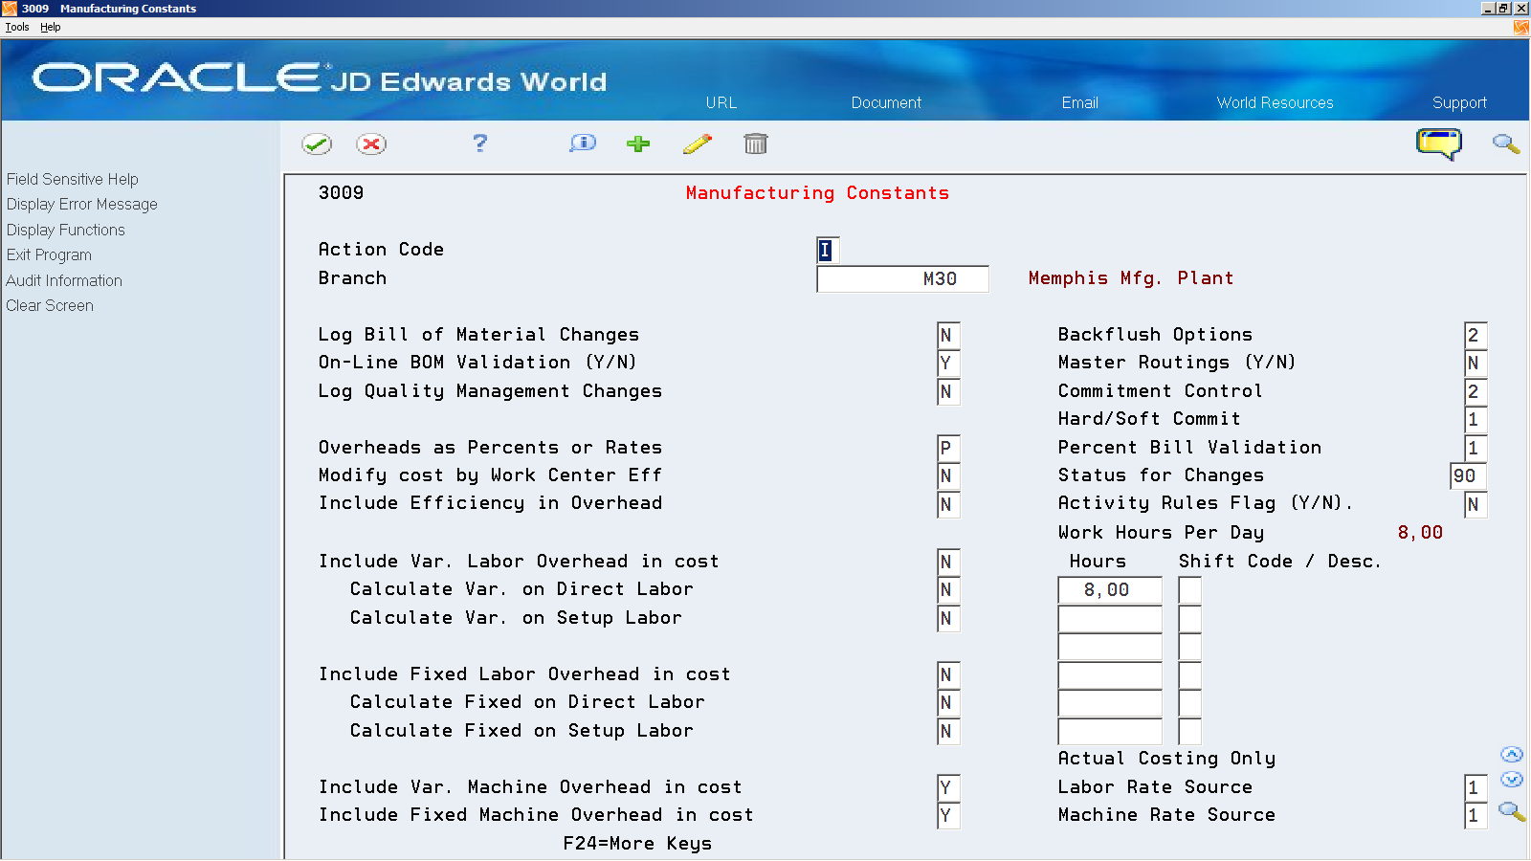Click Status for Changes field with 90
1531x861 pixels.
click(1469, 475)
